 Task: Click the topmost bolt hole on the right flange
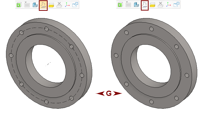pyautogui.click(x=151, y=29)
